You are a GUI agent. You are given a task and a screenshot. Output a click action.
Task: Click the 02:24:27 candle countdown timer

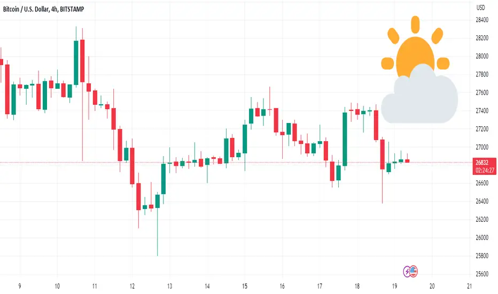[485, 171]
